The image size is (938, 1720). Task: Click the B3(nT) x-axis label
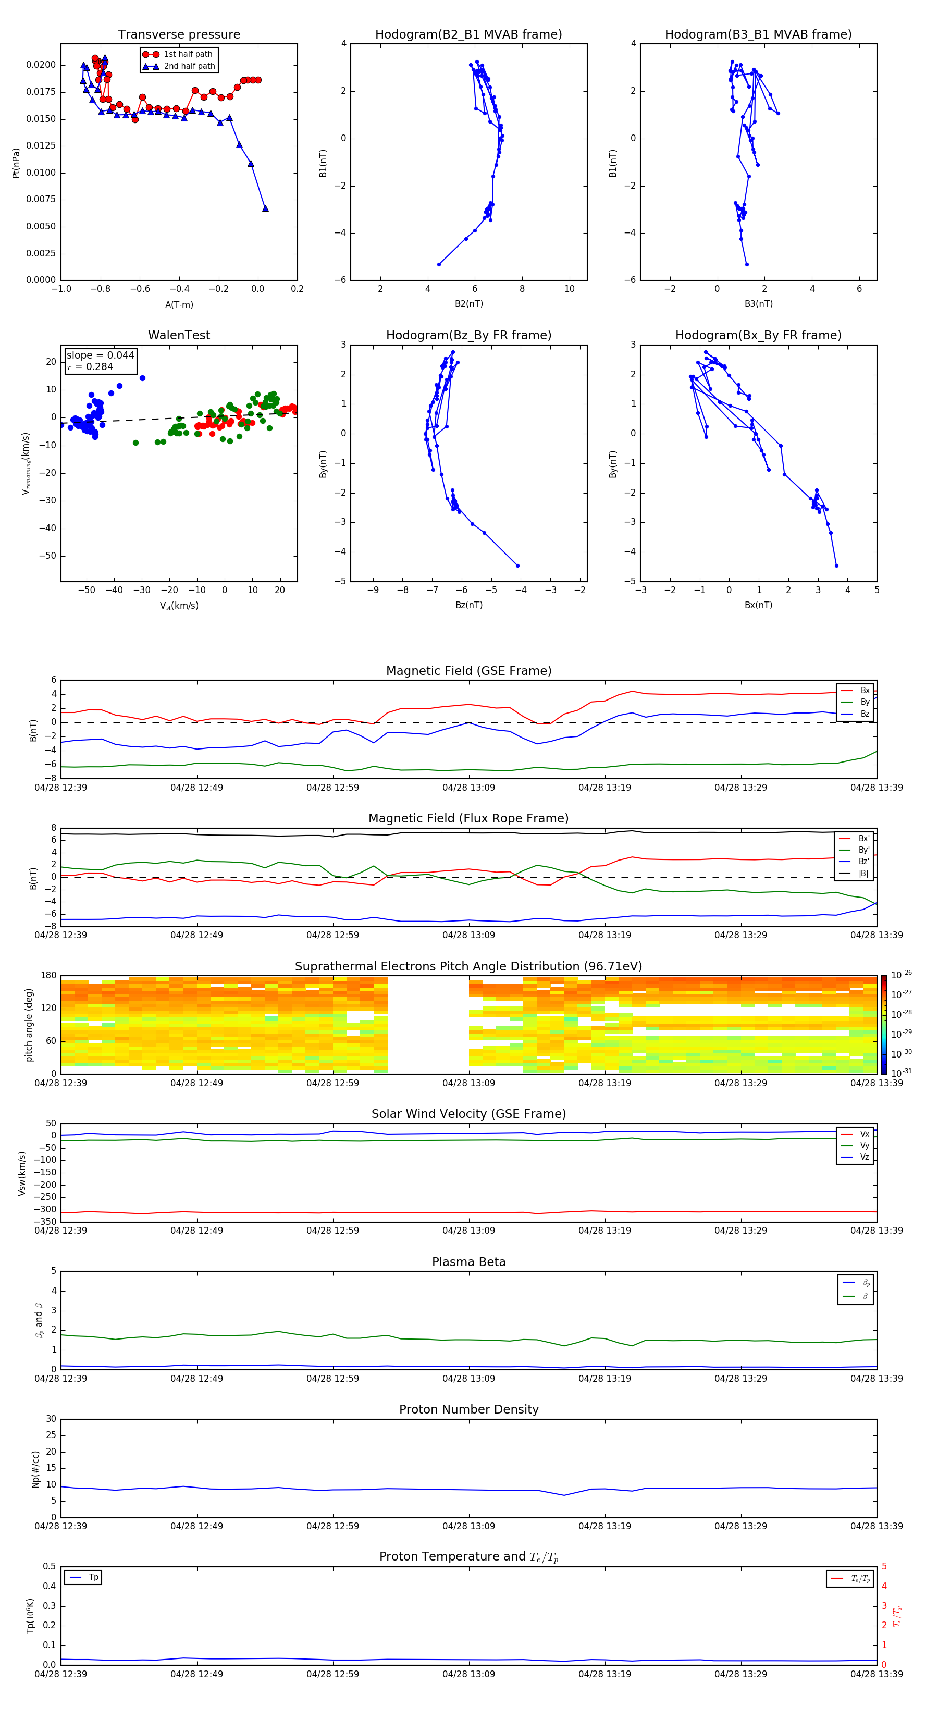tap(758, 304)
